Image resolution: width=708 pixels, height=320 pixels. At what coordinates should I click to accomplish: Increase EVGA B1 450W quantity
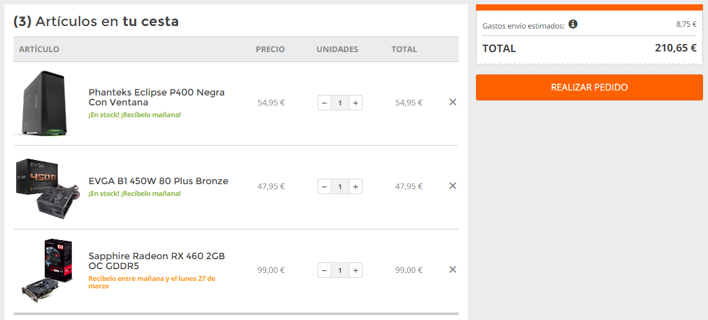pyautogui.click(x=356, y=187)
